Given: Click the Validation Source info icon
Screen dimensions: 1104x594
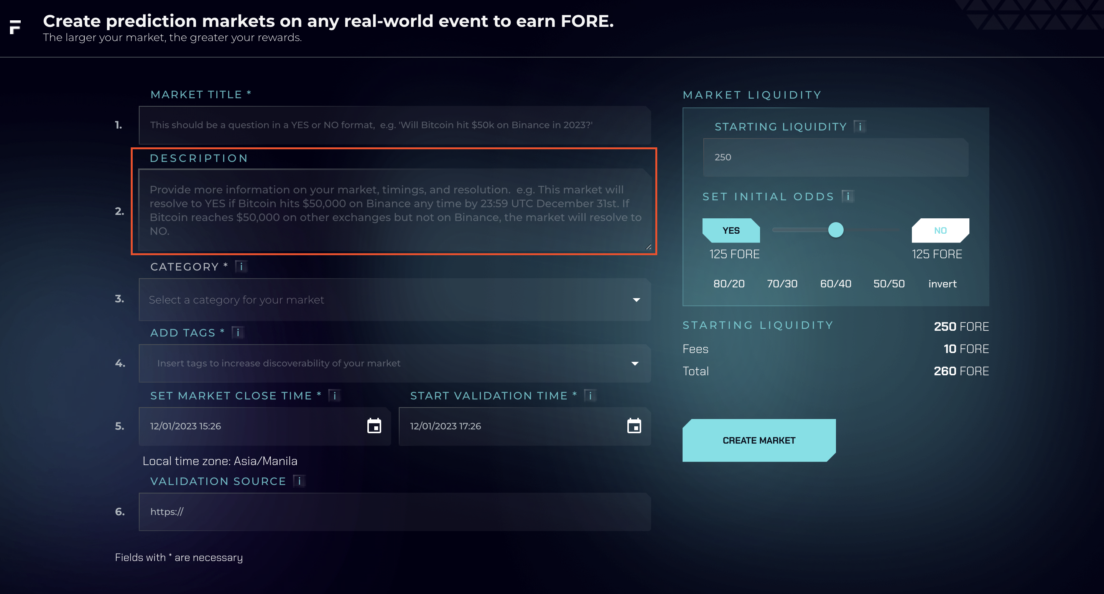Looking at the screenshot, I should 299,481.
